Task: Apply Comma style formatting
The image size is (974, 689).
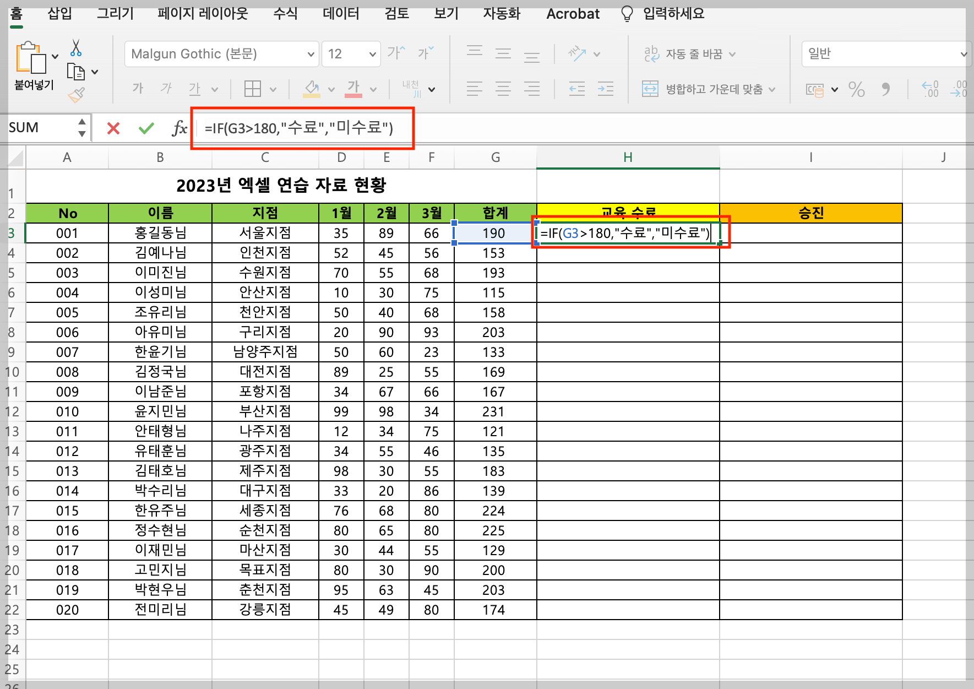Action: [x=886, y=89]
